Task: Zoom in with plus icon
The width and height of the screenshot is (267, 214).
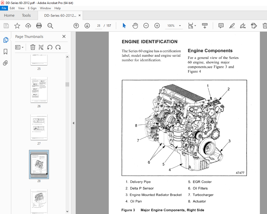Action: click(157, 26)
